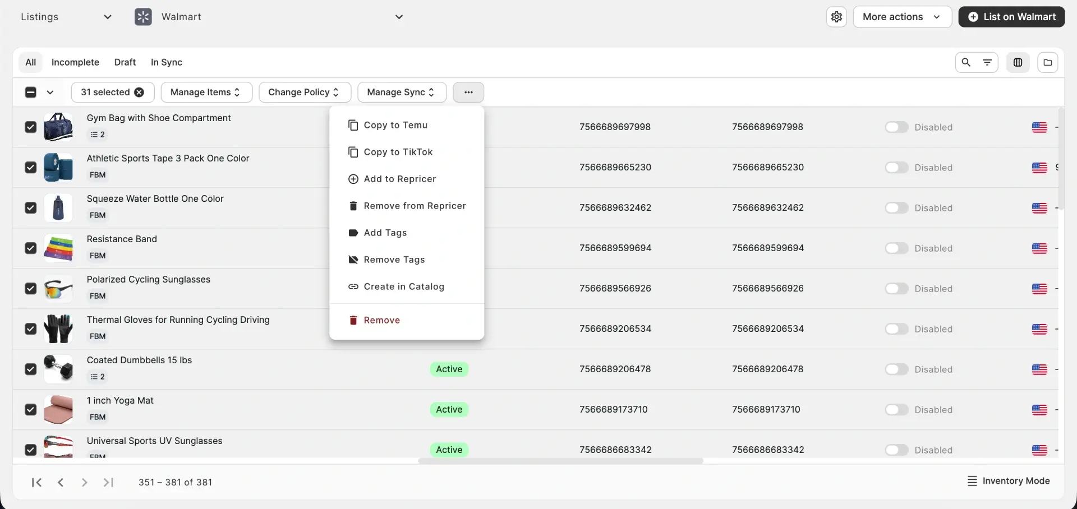The width and height of the screenshot is (1077, 509).
Task: Switch to the Incomplete tab
Action: click(x=75, y=62)
